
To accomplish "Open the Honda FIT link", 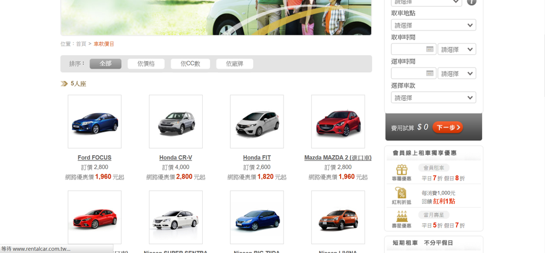I will click(257, 157).
